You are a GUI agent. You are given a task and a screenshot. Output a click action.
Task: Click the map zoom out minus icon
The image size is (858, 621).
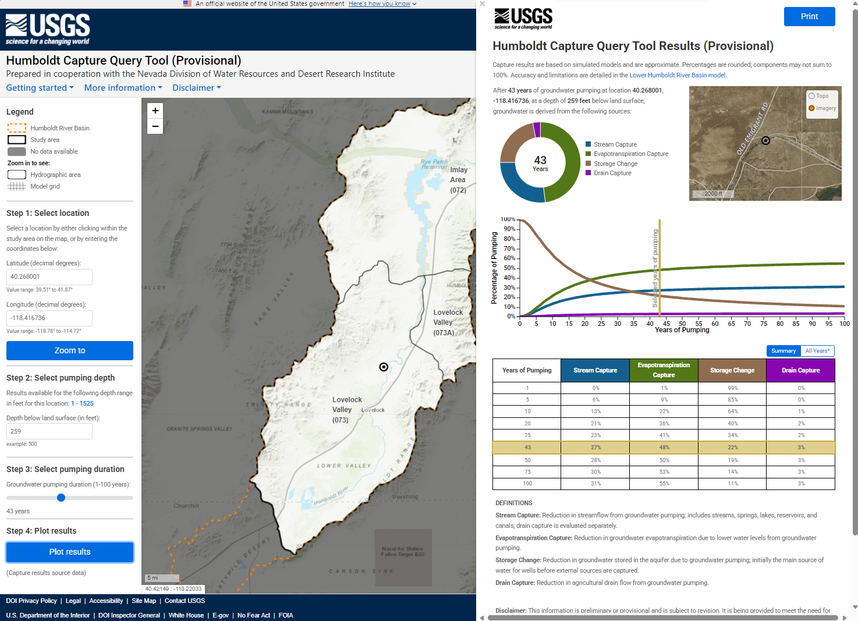(x=155, y=126)
